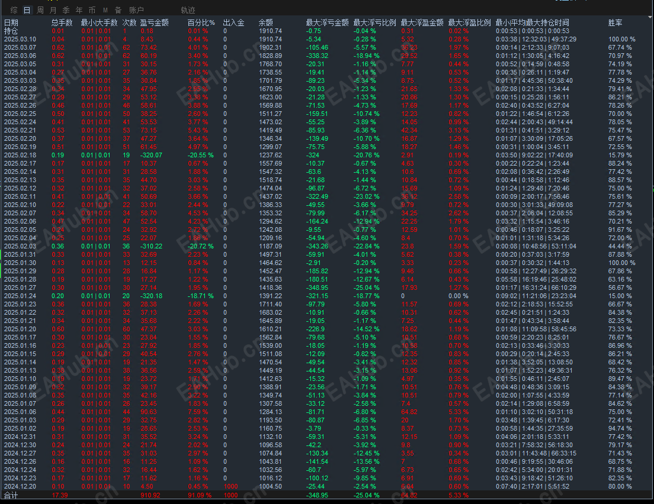Click the 2025.02.11 date cell
The image size is (654, 504).
click(20, 196)
